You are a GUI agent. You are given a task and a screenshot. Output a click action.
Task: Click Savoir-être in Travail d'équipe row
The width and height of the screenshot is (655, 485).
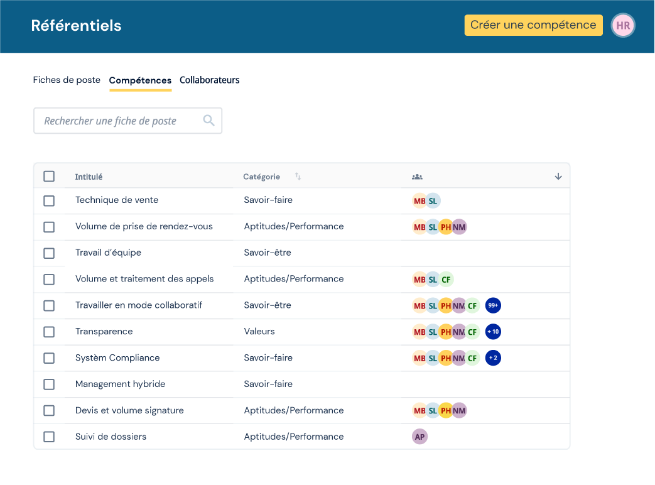[268, 253]
